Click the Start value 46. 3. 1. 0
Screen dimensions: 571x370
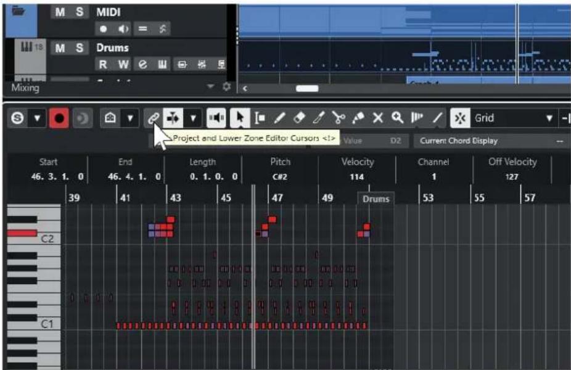point(57,176)
